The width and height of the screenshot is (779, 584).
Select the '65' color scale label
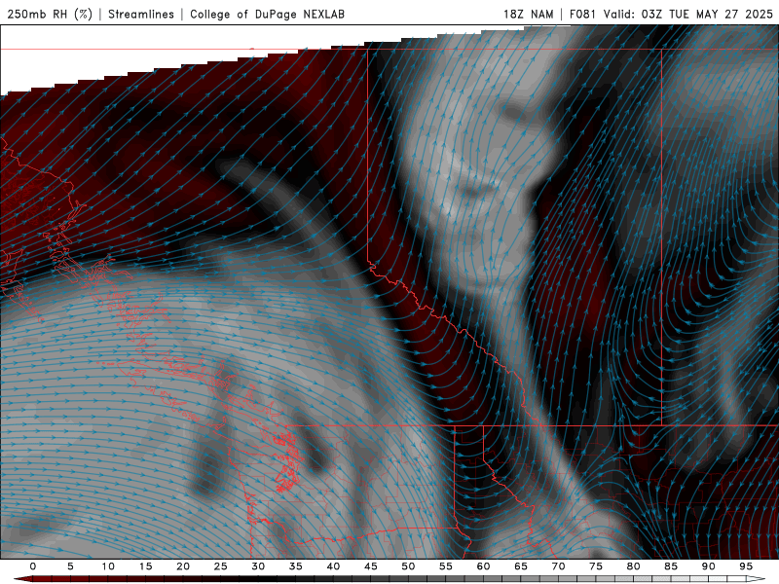[x=521, y=566]
